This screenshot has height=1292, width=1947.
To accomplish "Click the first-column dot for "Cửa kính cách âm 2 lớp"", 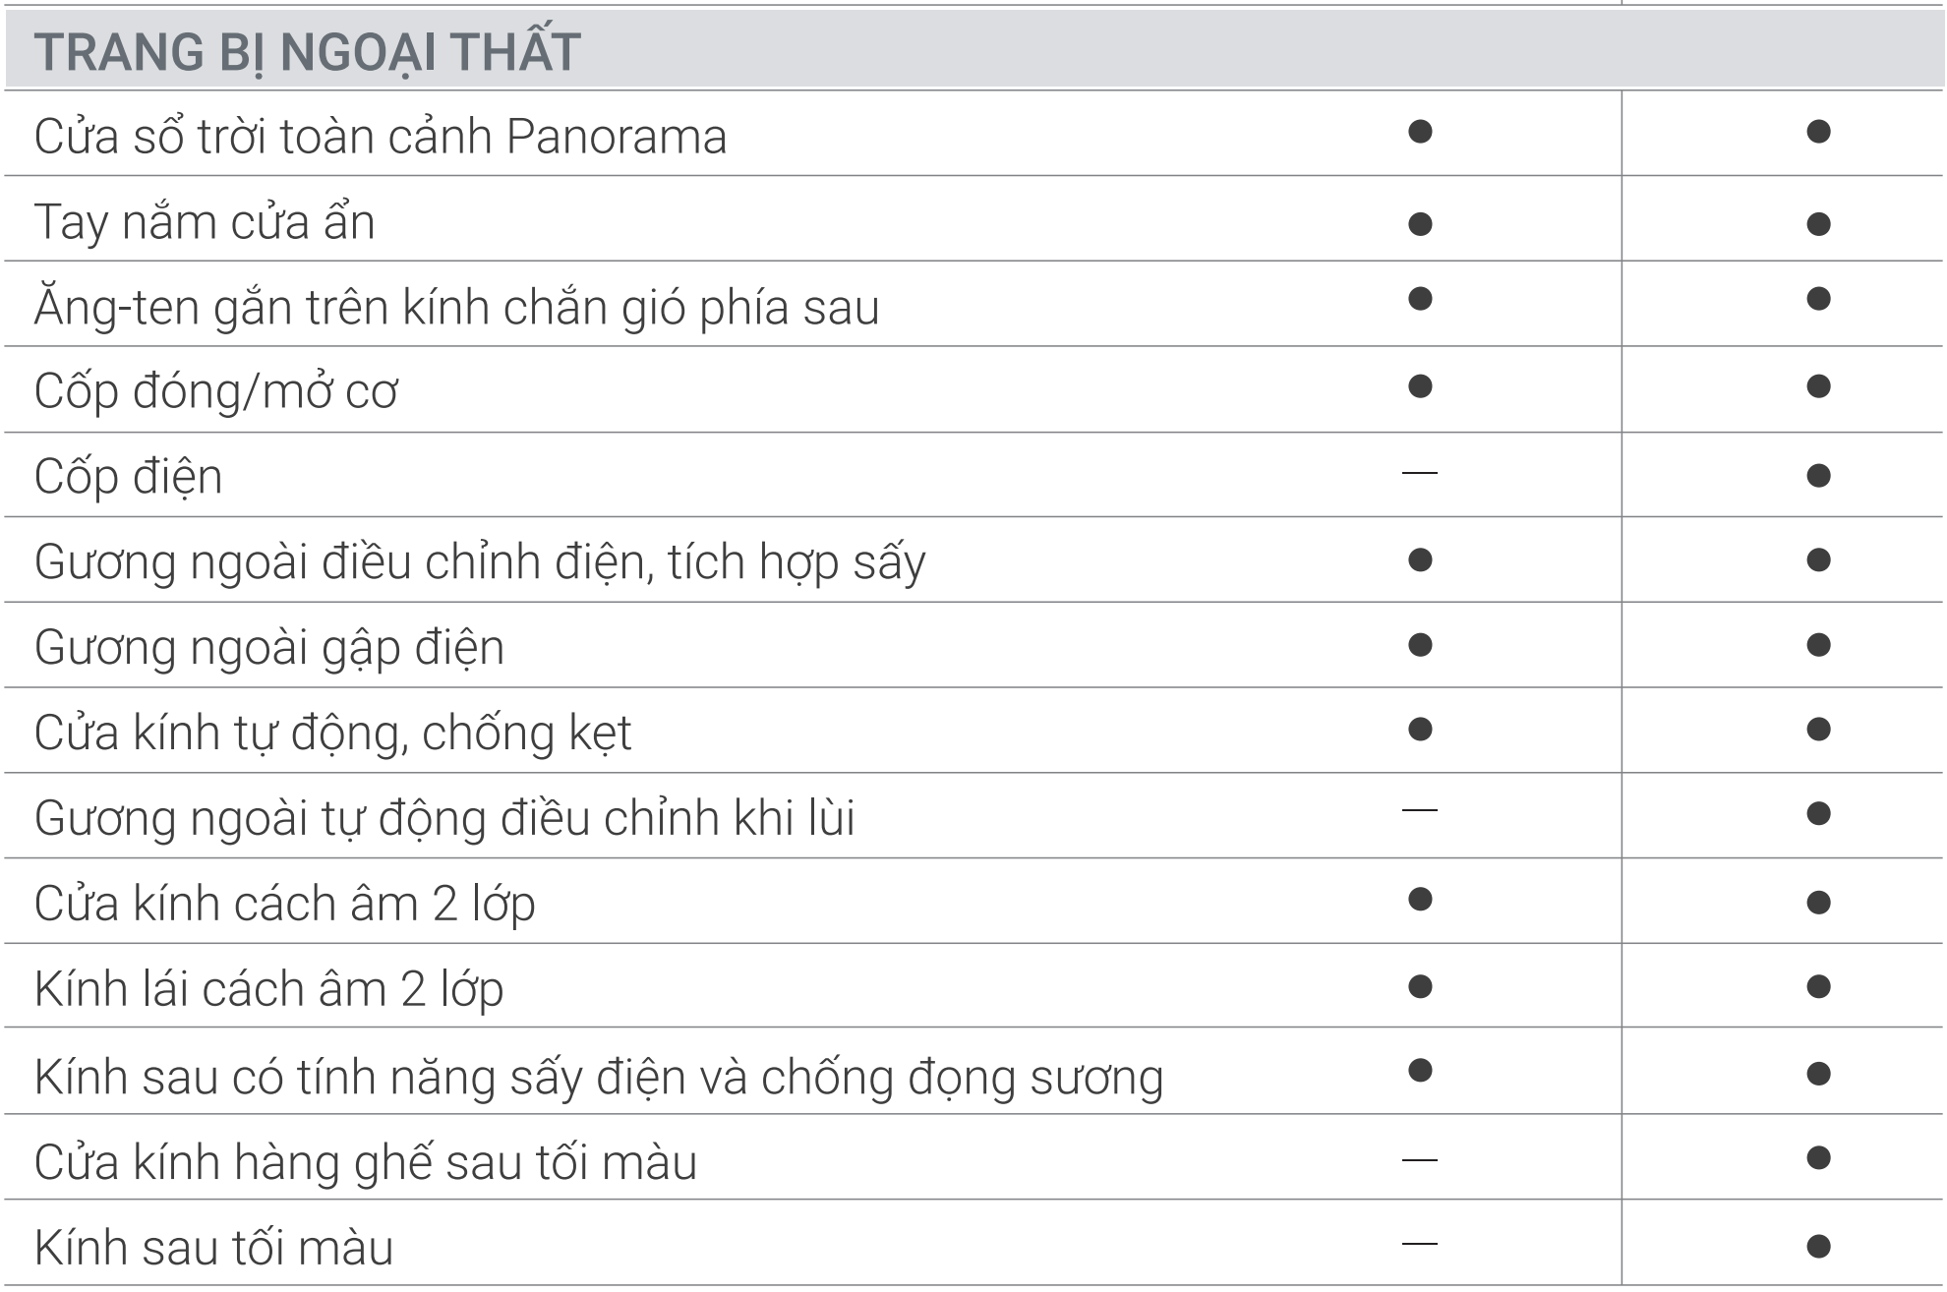I will click(1419, 899).
